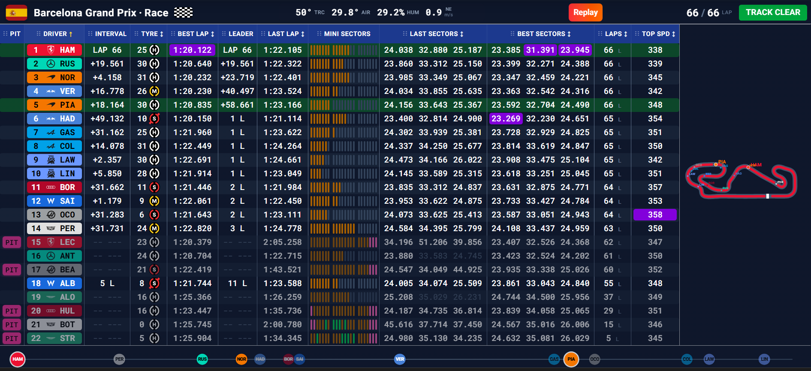The height and width of the screenshot is (371, 811).
Task: Select NOR driver tag in position 3
Action: pos(54,78)
